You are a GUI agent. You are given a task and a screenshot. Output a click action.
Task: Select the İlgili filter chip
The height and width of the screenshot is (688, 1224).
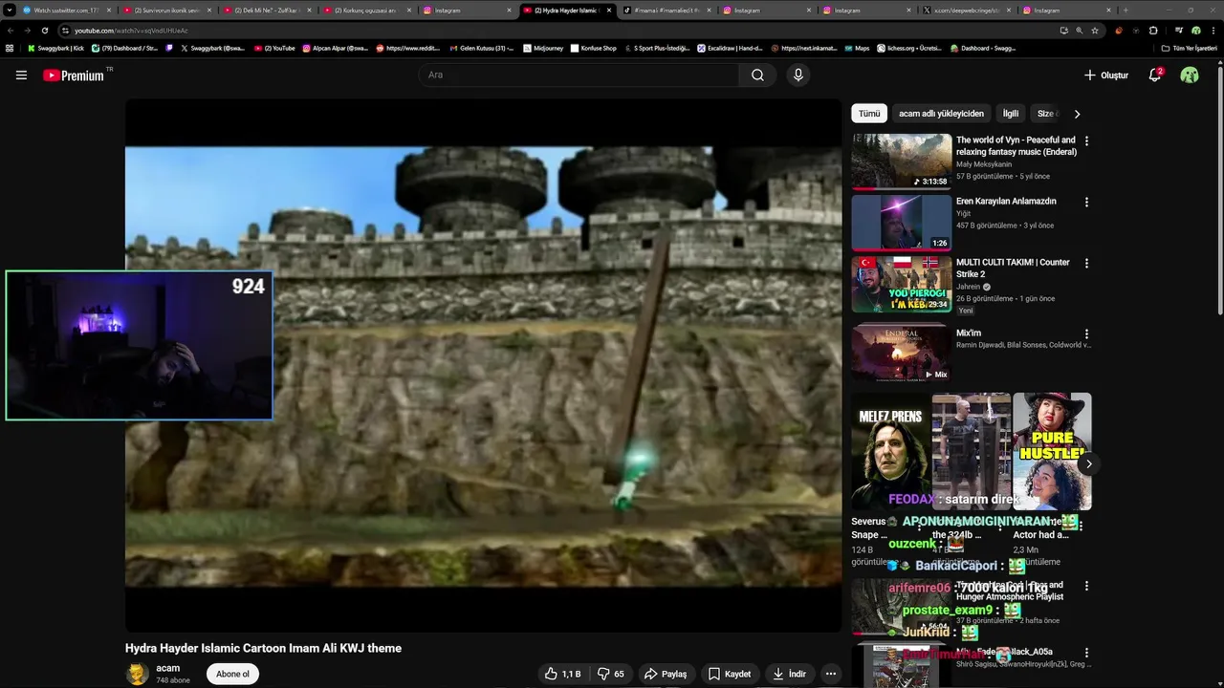[1011, 114]
